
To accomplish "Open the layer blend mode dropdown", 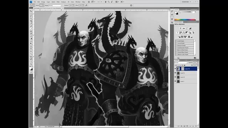I will pos(181,63).
